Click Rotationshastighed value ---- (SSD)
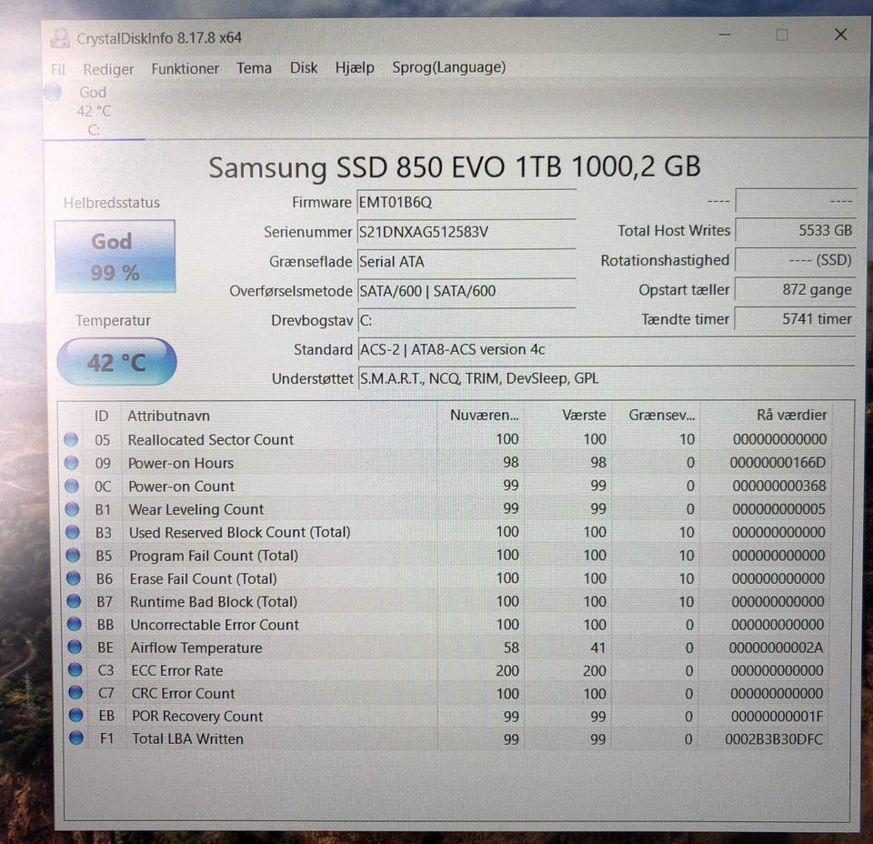 (795, 260)
